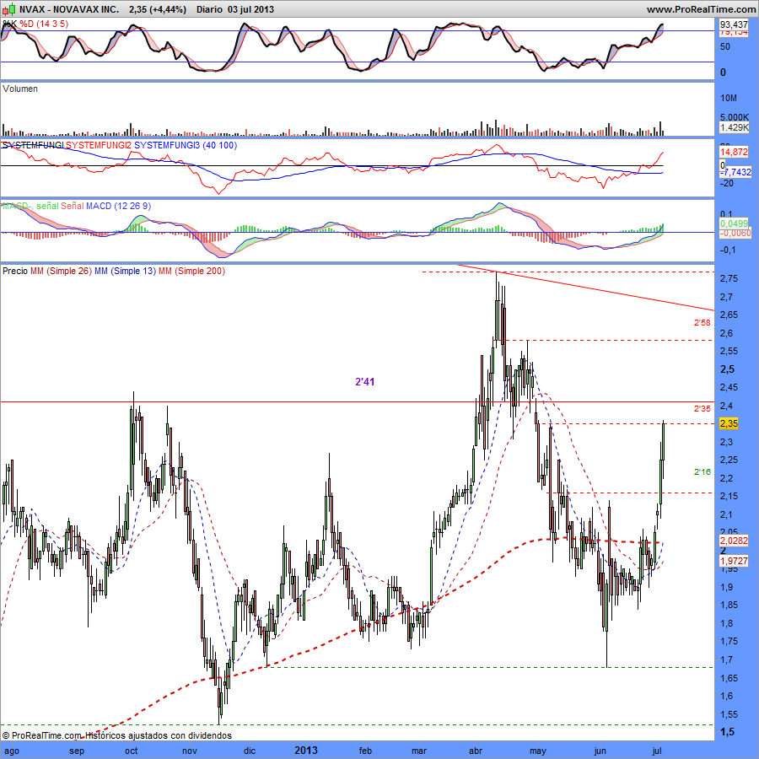Click the Históricos ajustados con dividendos footer note
759x759 pixels.
[x=159, y=735]
